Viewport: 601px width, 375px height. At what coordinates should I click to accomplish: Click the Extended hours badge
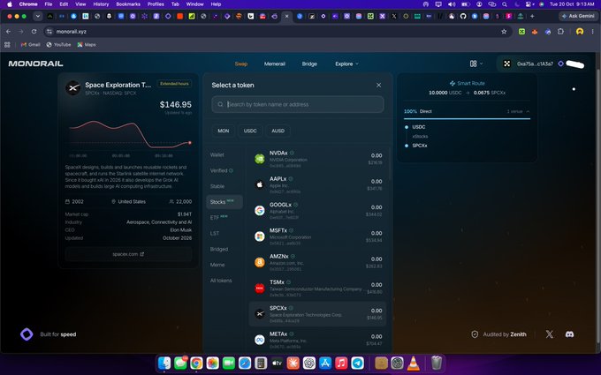click(174, 84)
